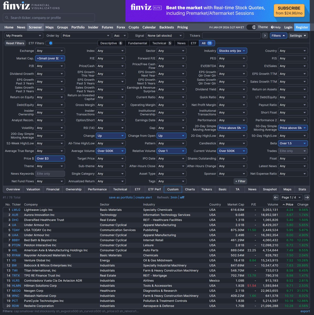Viewport: 314px width, 315px height.
Task: Set refresh to 3min
Action: coord(174,197)
